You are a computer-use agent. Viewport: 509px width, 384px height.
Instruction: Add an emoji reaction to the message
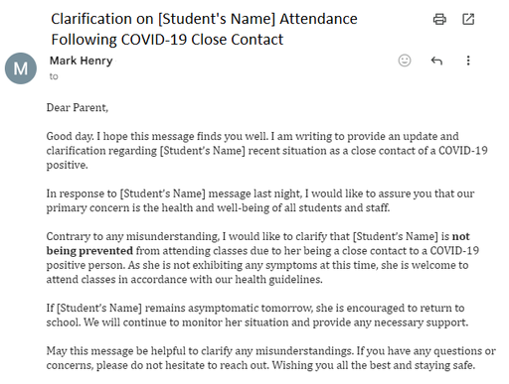(405, 61)
